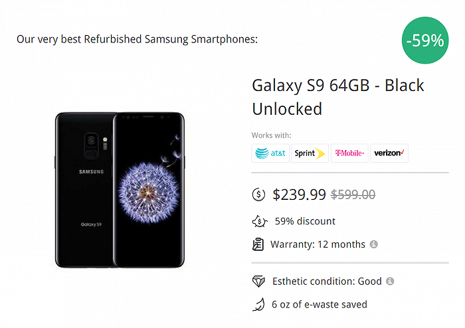Click the green -59% discount badge

(x=424, y=41)
